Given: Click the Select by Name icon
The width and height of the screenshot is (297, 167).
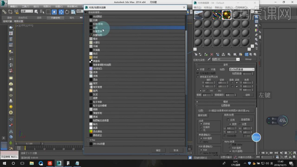Looking at the screenshot, I should coord(42,12).
